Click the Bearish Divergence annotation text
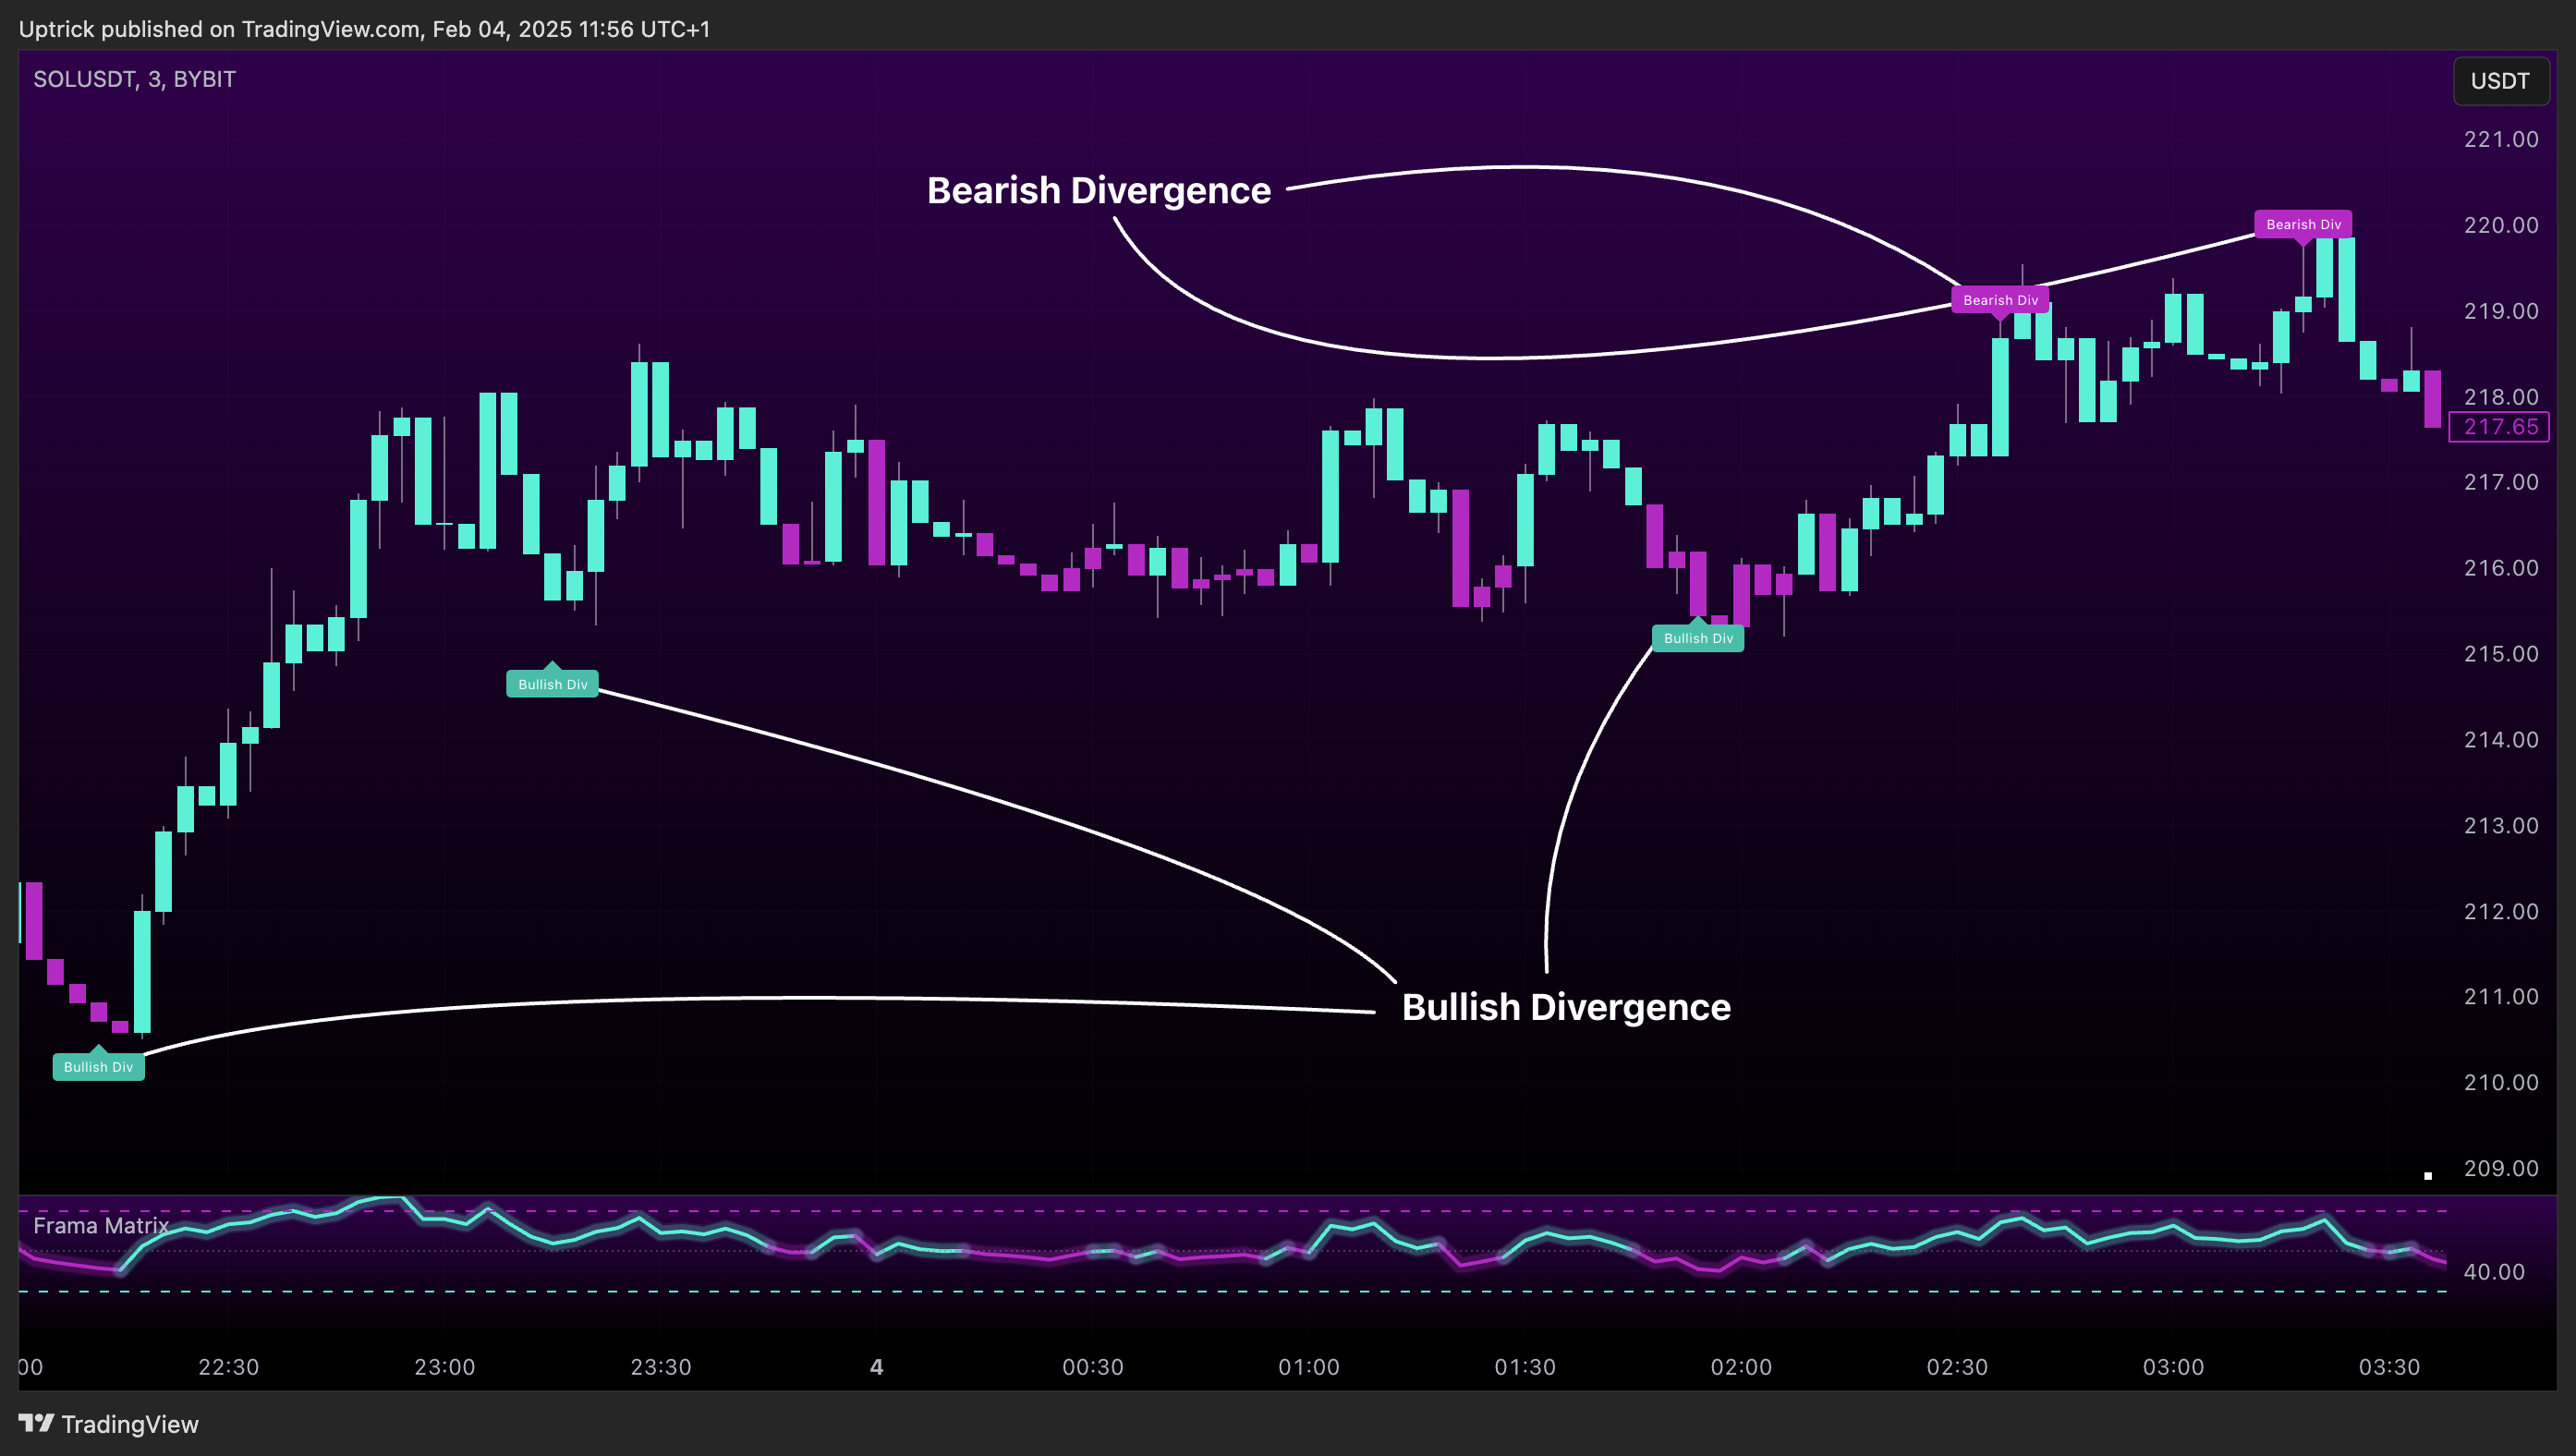 click(x=1099, y=190)
